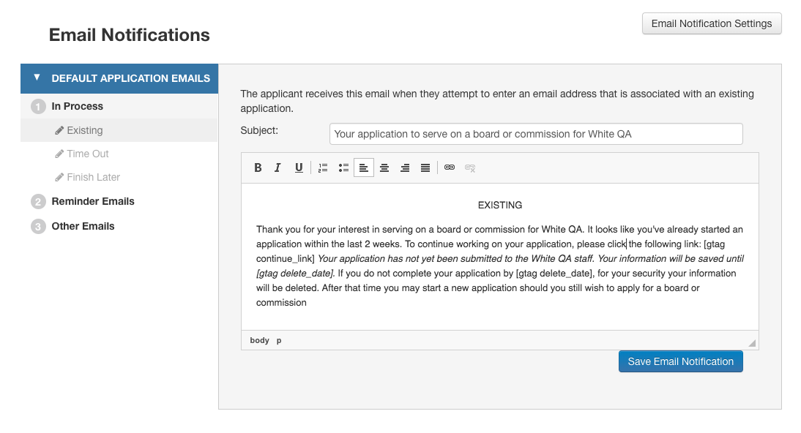This screenshot has width=801, height=433.
Task: Save the email notification
Action: tap(680, 361)
